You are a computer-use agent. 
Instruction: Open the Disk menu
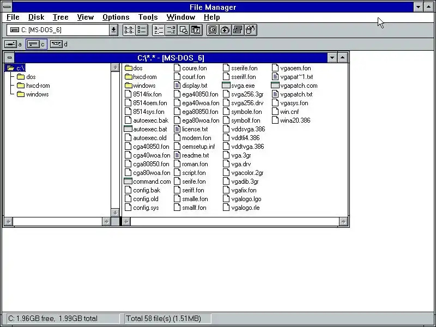point(36,17)
